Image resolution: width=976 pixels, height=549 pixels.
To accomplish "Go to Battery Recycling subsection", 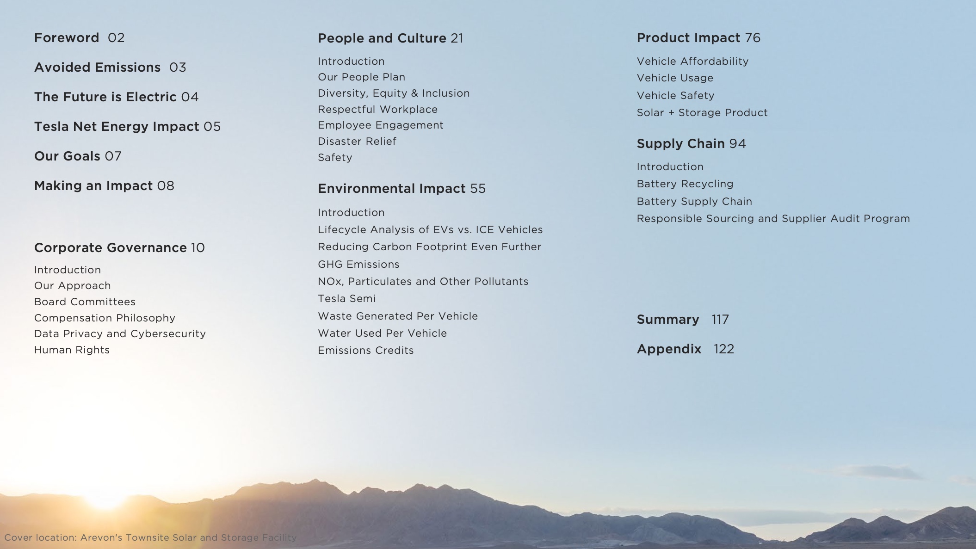I will (685, 184).
